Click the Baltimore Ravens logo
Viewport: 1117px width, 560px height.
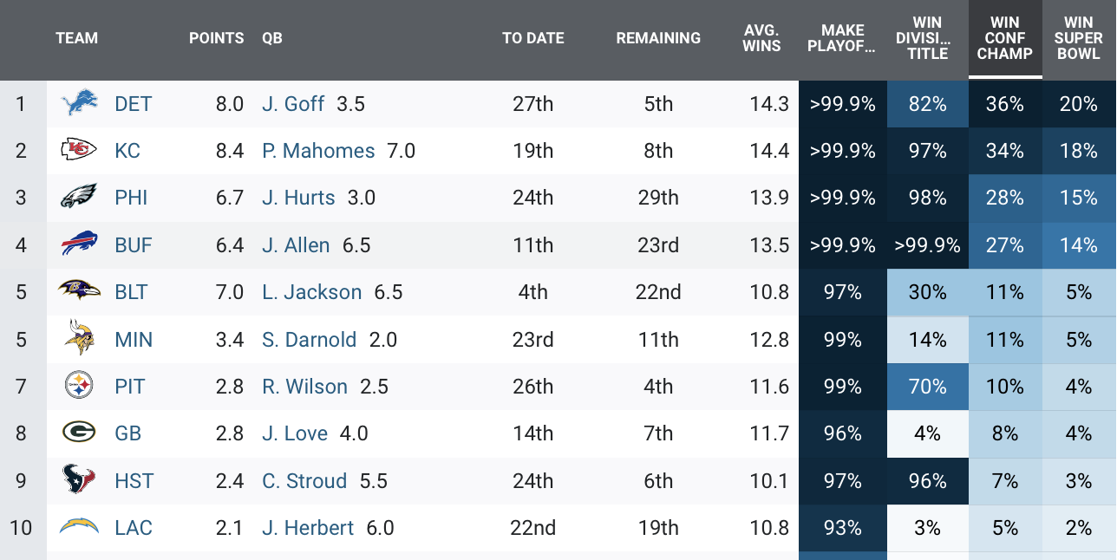click(x=79, y=291)
